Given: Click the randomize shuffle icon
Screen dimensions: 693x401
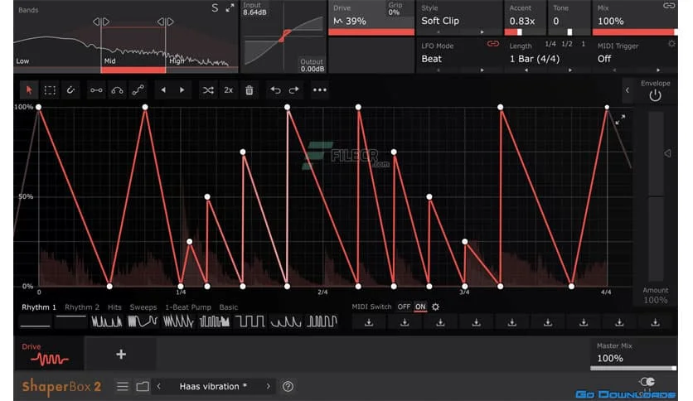Looking at the screenshot, I should [208, 89].
